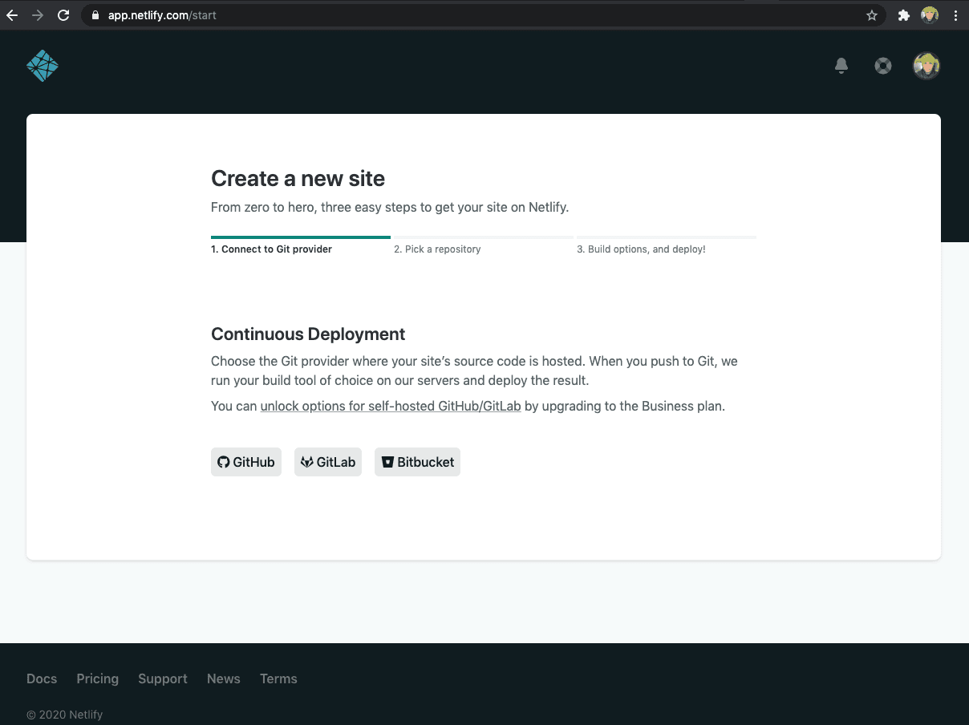
Task: Open the user avatar menu in Netlify header
Action: (x=926, y=66)
